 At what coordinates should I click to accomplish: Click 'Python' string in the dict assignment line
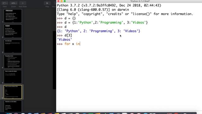pos(85,22)
